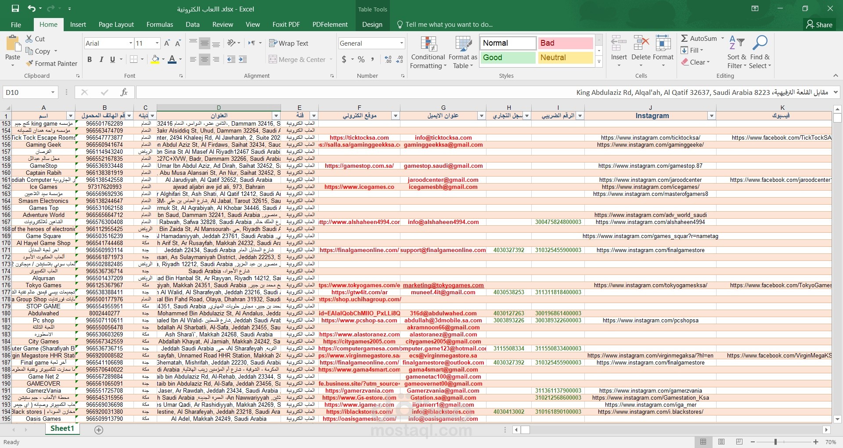Apply the Borders icon
Screen dimensions: 843x448
click(134, 59)
